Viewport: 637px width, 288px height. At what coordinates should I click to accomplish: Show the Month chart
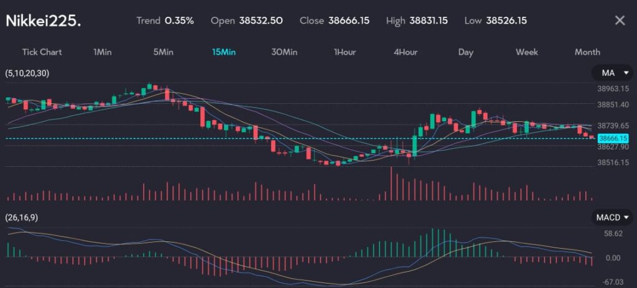click(x=587, y=52)
